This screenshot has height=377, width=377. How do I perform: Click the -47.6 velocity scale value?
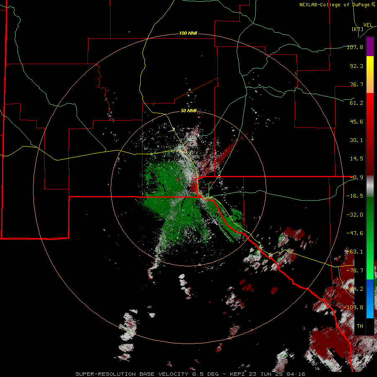coord(355,233)
